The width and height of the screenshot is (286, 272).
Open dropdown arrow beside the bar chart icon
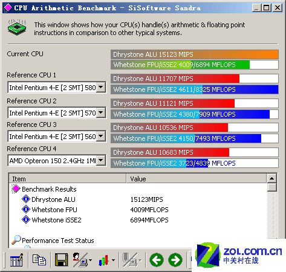point(113,260)
